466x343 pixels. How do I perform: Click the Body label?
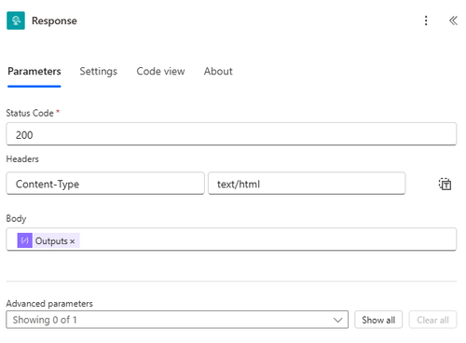(x=16, y=218)
